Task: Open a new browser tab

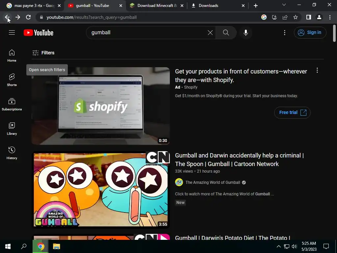Action: [x=255, y=6]
